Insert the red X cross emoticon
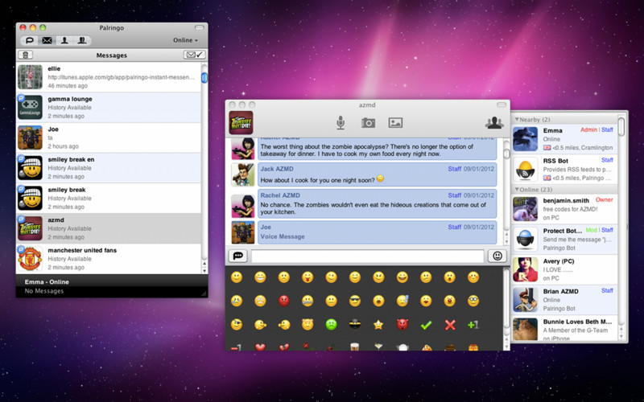This screenshot has width=644, height=402. click(450, 325)
